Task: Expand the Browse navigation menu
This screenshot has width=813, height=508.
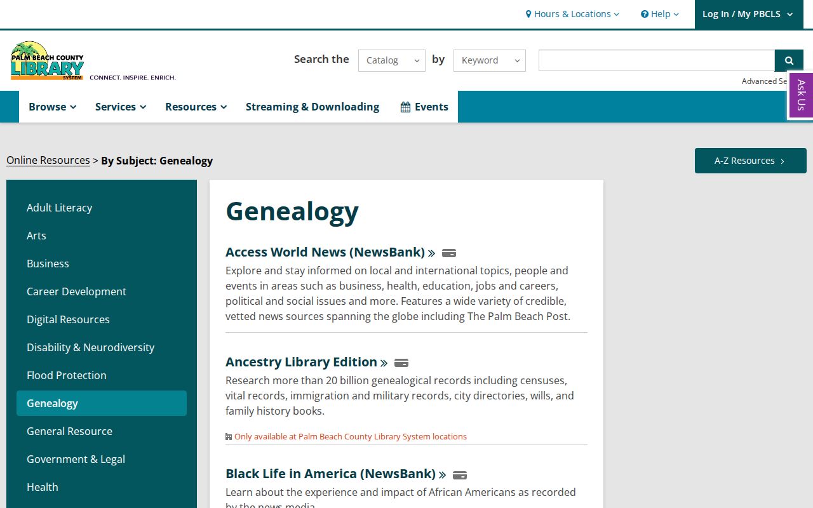Action: [53, 107]
